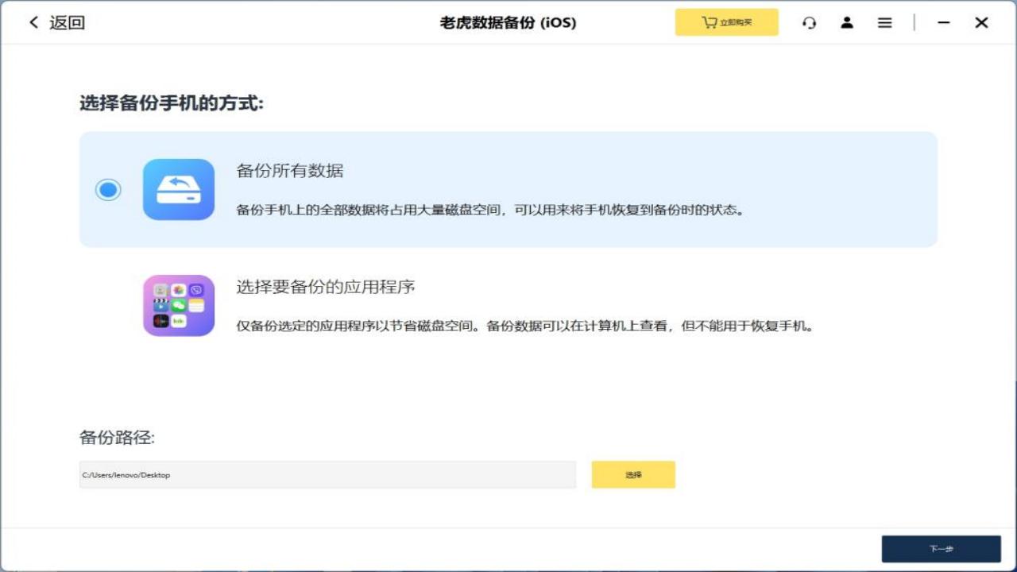Click the back chevron arrow icon

point(32,22)
